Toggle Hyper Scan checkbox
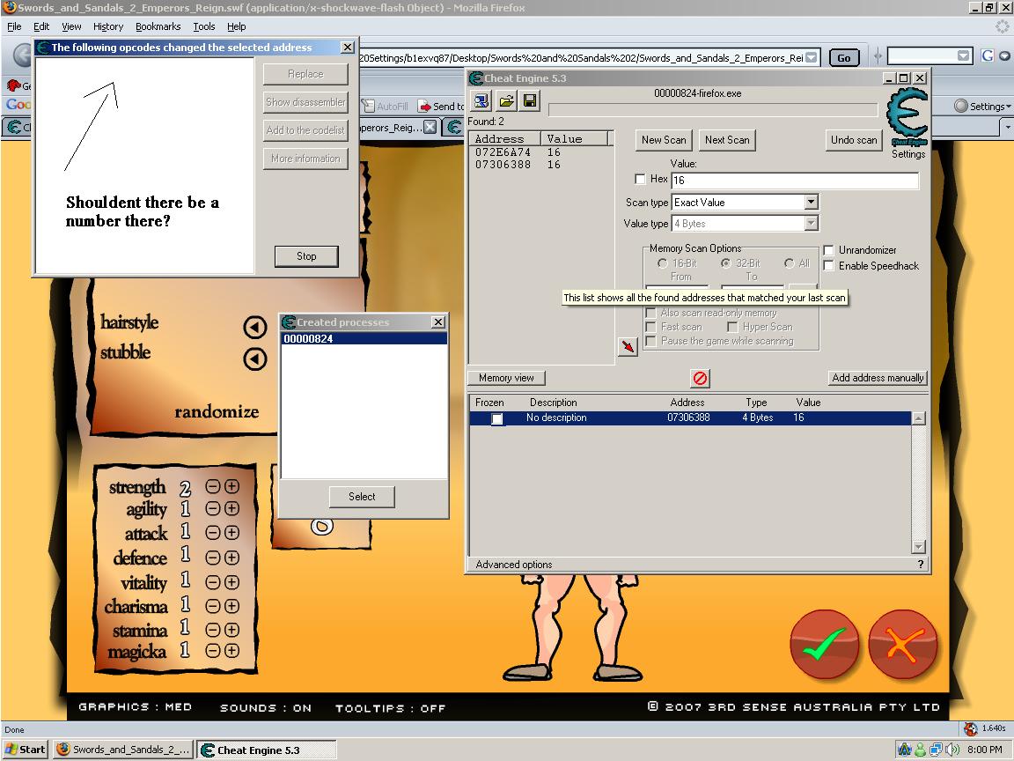The height and width of the screenshot is (761, 1014). click(732, 327)
